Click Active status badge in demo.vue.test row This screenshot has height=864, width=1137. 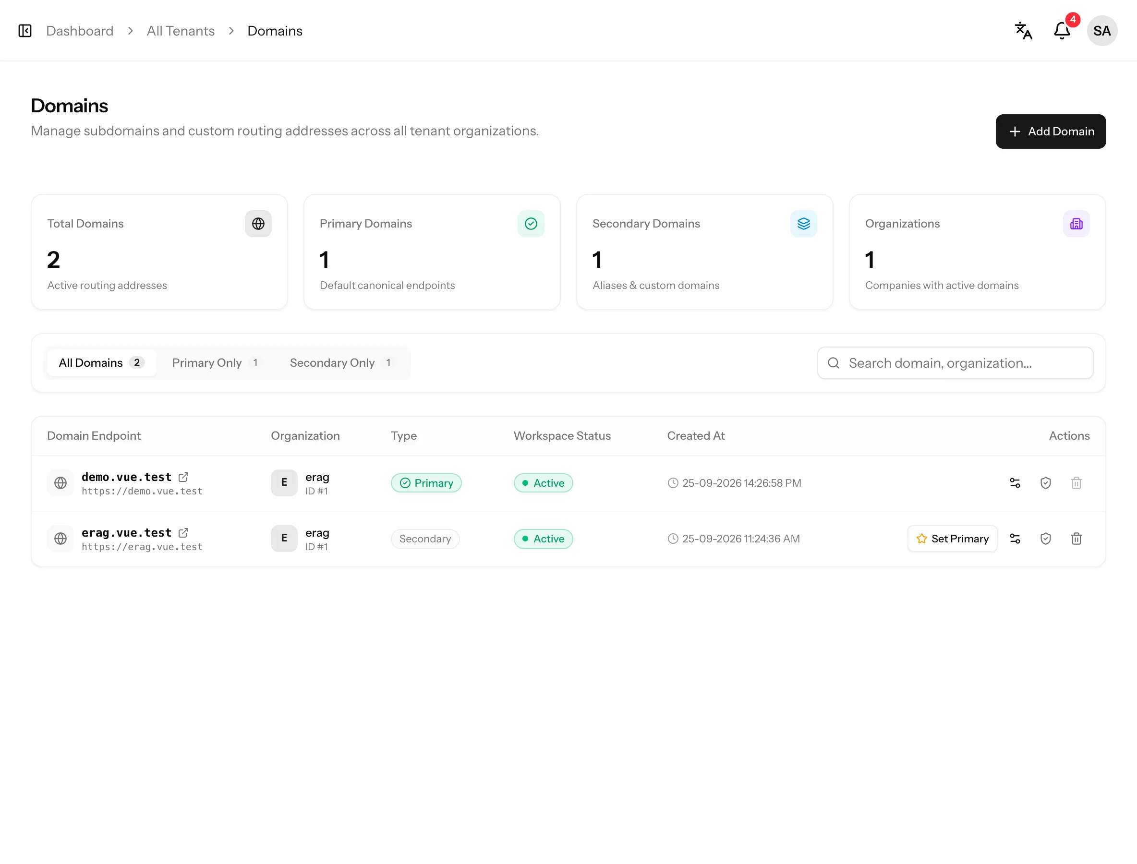[x=543, y=483]
